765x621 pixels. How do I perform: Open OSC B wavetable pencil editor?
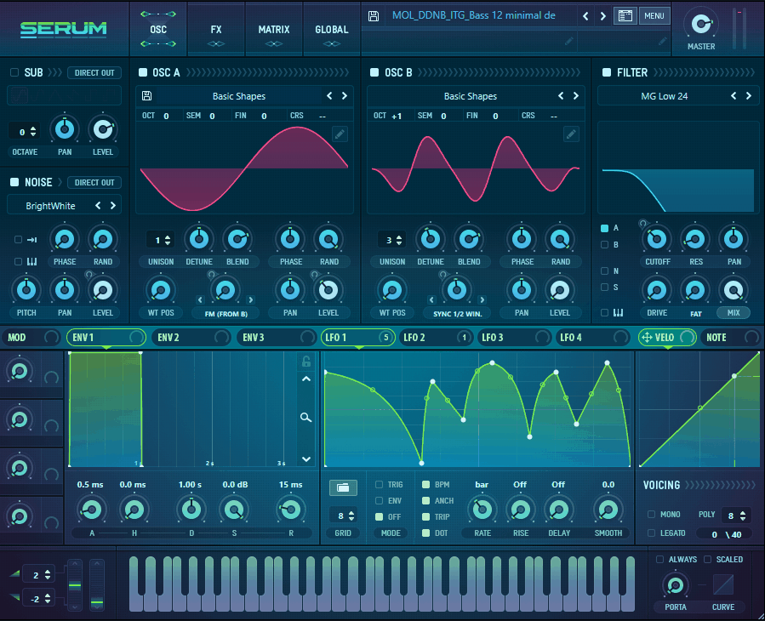(x=571, y=134)
